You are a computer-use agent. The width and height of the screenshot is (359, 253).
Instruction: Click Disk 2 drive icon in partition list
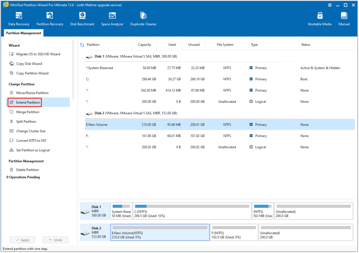[x=89, y=113]
